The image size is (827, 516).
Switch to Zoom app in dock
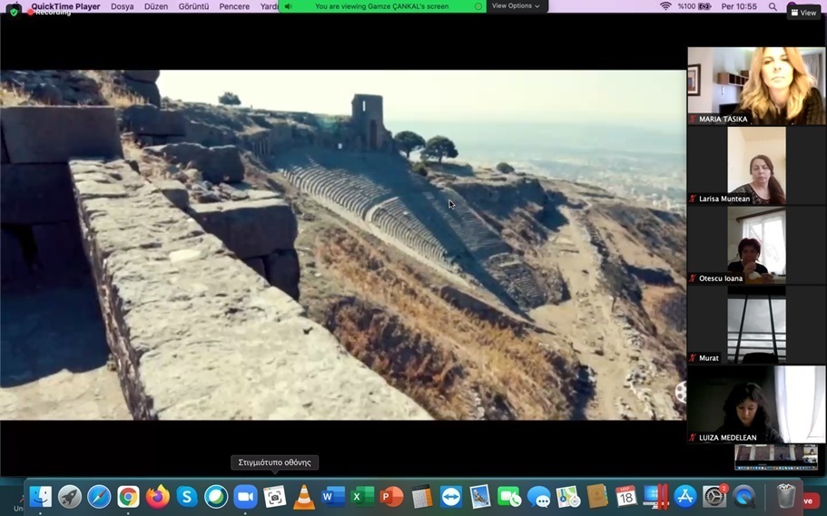point(245,496)
